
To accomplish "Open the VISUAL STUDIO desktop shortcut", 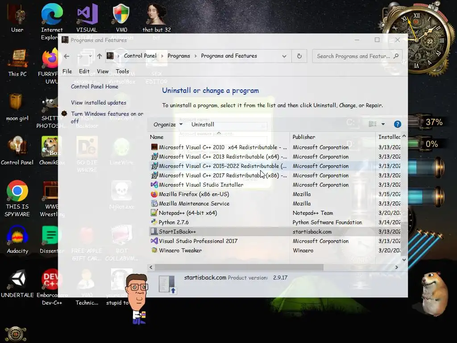I will point(87,18).
